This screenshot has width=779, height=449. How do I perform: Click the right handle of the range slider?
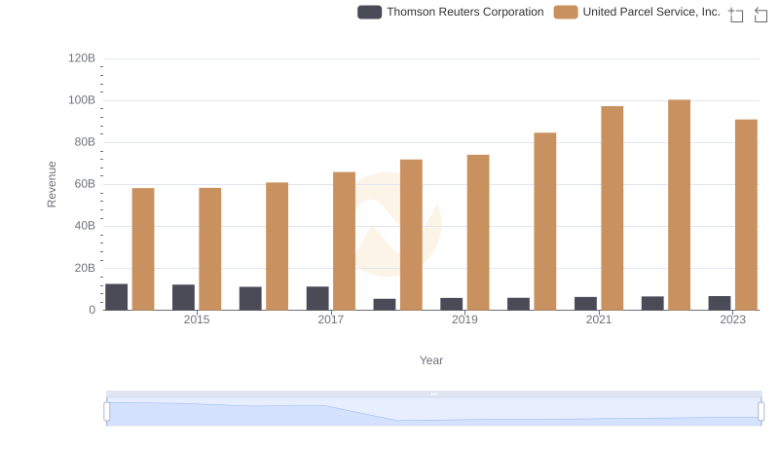pyautogui.click(x=761, y=412)
